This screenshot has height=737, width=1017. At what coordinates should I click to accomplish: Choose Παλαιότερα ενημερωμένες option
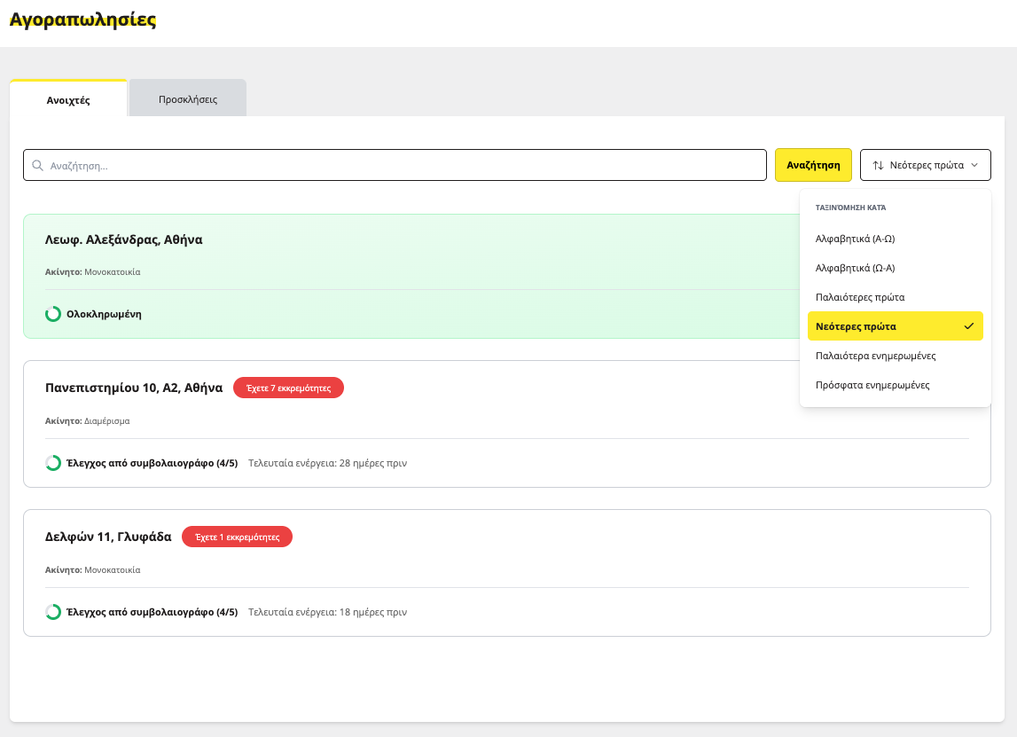click(x=895, y=356)
